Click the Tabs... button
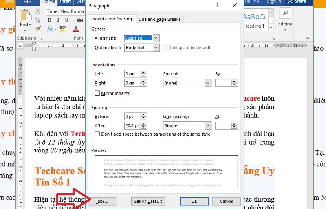Screen dimensions: 326x209 coord(102,201)
